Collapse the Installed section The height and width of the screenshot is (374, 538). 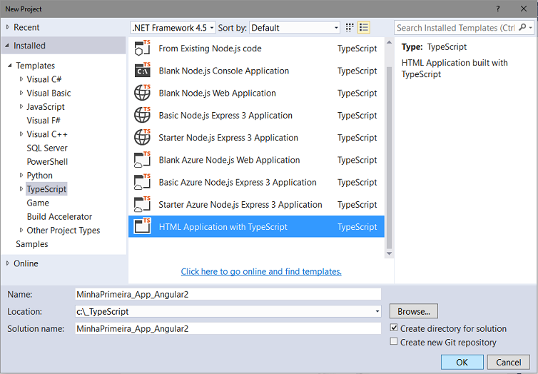(8, 46)
